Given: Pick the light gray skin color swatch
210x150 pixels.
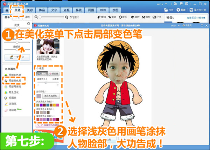Looking at the screenshot, I should point(44,112).
